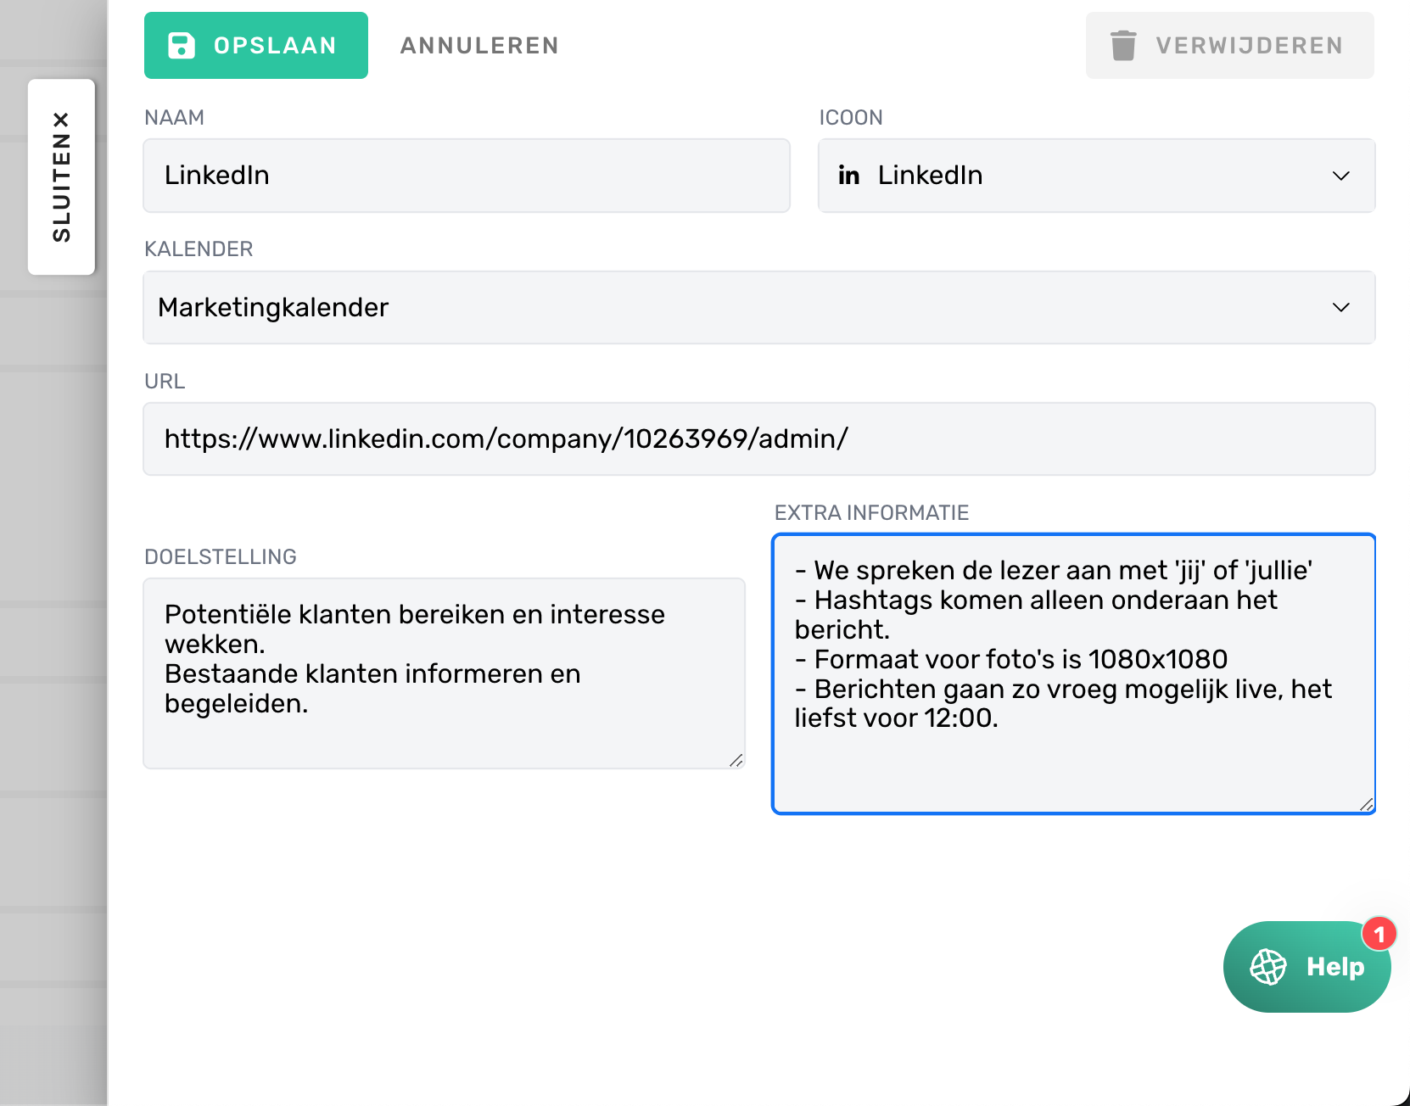The height and width of the screenshot is (1106, 1410).
Task: Grab the Doelstelling textarea resize handle
Action: pyautogui.click(x=736, y=760)
